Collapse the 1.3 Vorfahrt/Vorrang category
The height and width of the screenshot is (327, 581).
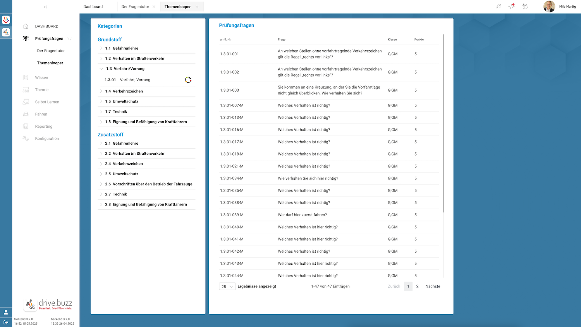(101, 69)
